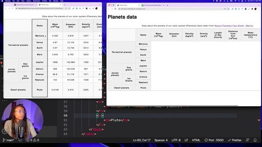
Task: Open History menu in macOS menu bar
Action: [29, 1]
